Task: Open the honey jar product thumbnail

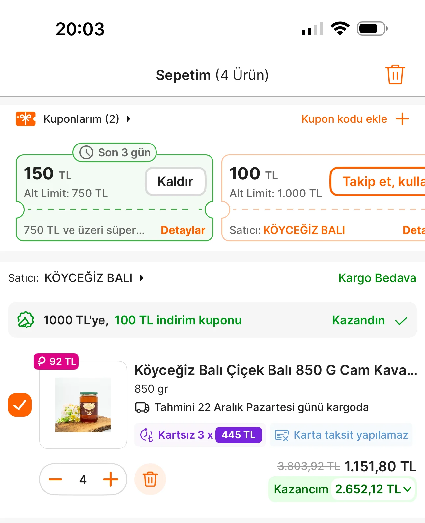Action: tap(83, 405)
